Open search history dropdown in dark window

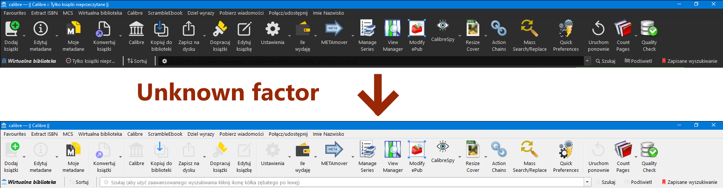pos(587,61)
